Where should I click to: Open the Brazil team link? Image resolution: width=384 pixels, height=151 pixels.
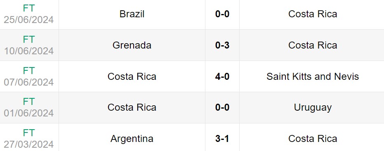coord(132,14)
